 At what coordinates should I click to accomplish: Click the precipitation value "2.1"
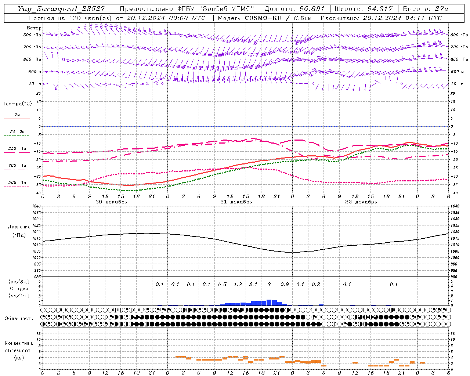tap(253, 284)
